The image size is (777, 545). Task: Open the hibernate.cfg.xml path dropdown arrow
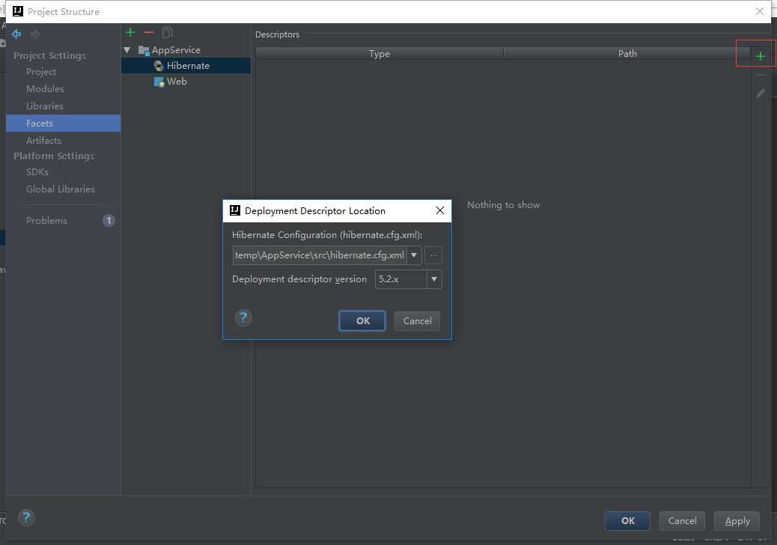(x=414, y=255)
